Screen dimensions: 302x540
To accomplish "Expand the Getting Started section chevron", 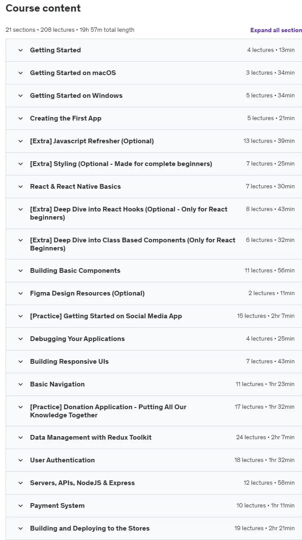I will point(20,50).
